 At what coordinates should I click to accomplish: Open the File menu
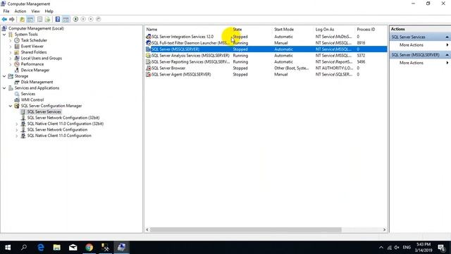6,11
